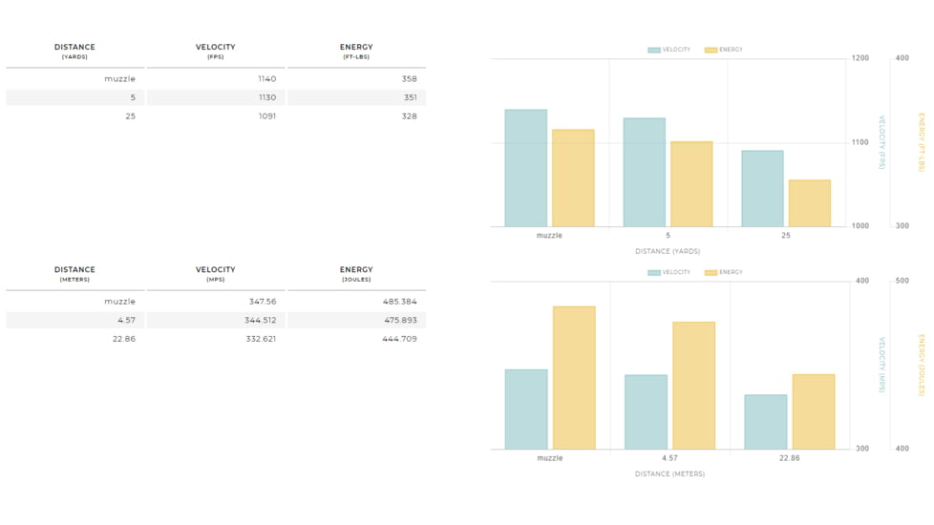Click the ENERGY (FT-LBS) column header

(356, 51)
